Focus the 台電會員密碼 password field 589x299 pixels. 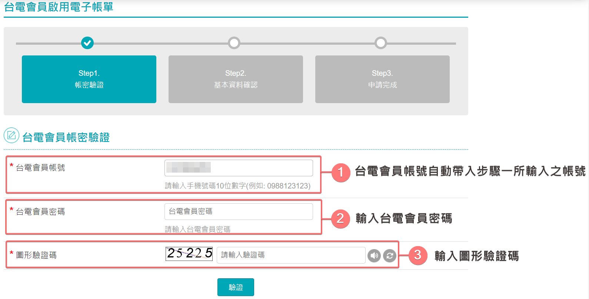pos(239,211)
